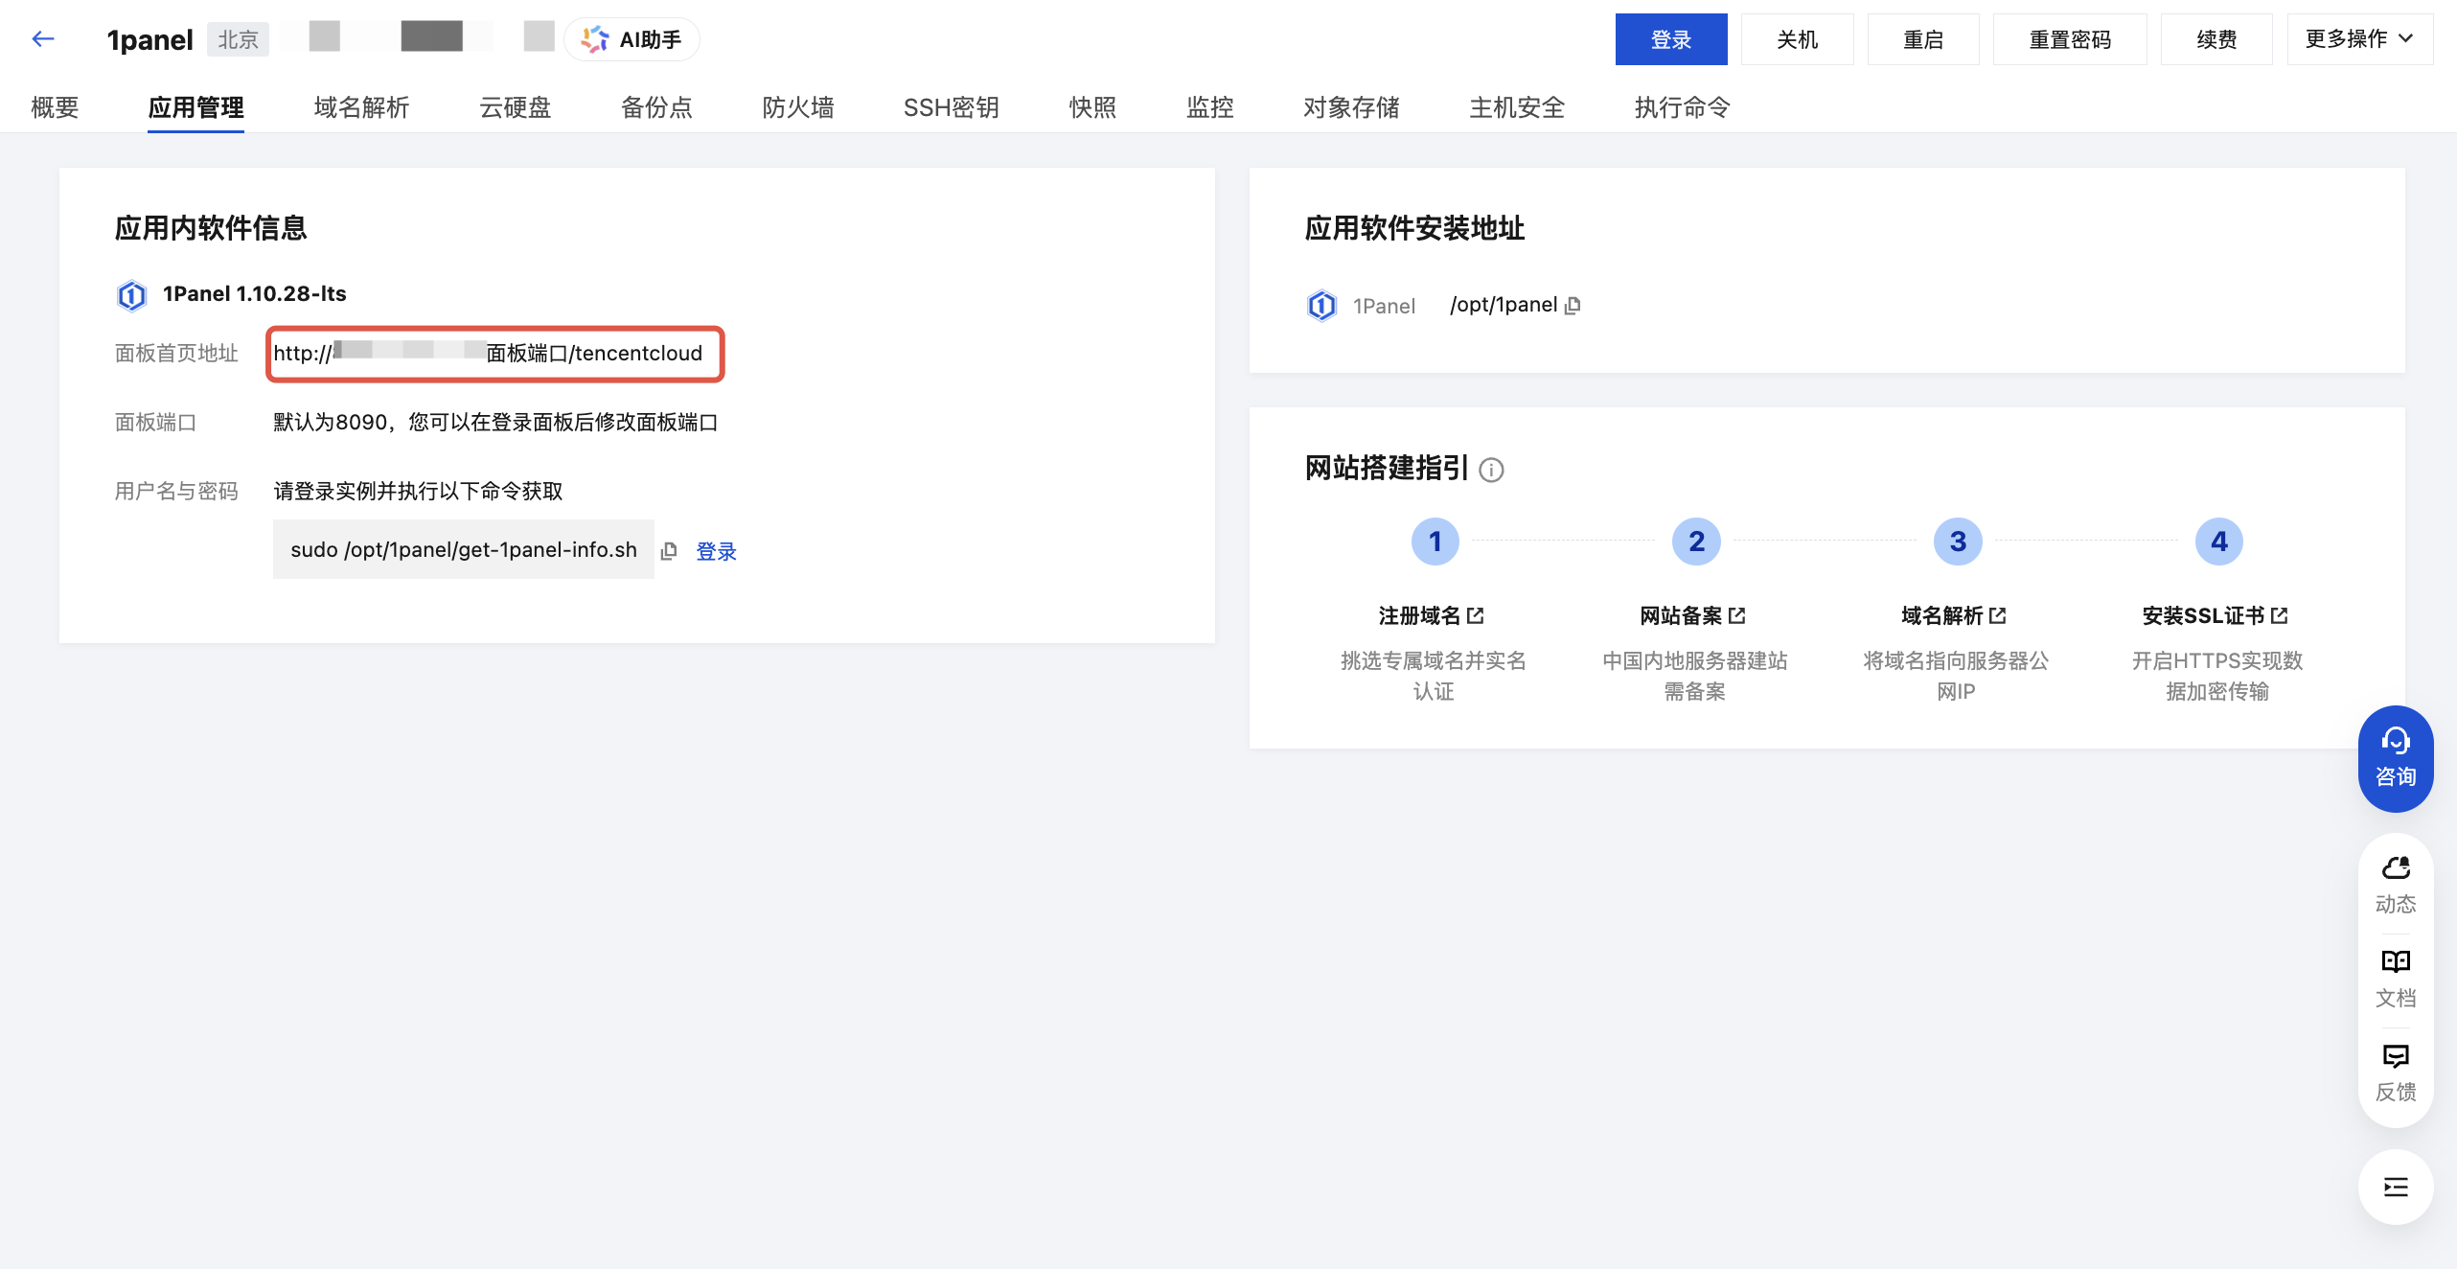
Task: Switch to the 执行命令 tab
Action: pos(1682,107)
